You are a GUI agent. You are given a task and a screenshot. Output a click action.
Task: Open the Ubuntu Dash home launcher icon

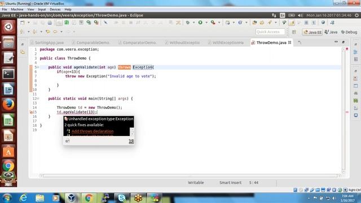coord(8,27)
